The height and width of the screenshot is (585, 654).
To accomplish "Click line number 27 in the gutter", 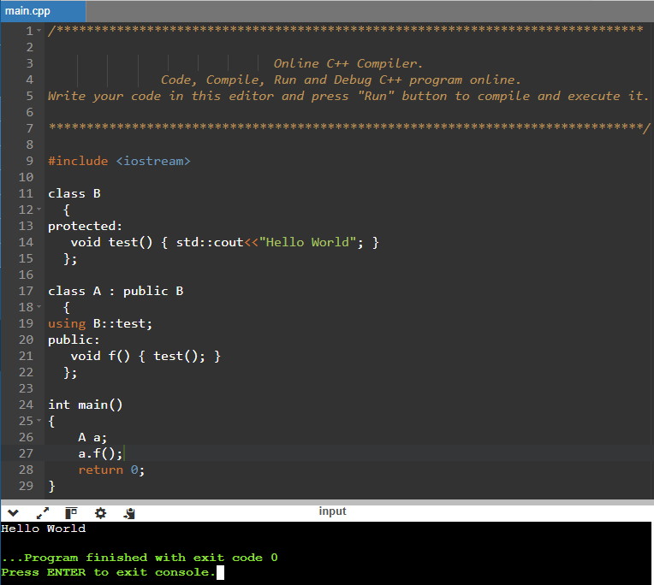I will (26, 453).
